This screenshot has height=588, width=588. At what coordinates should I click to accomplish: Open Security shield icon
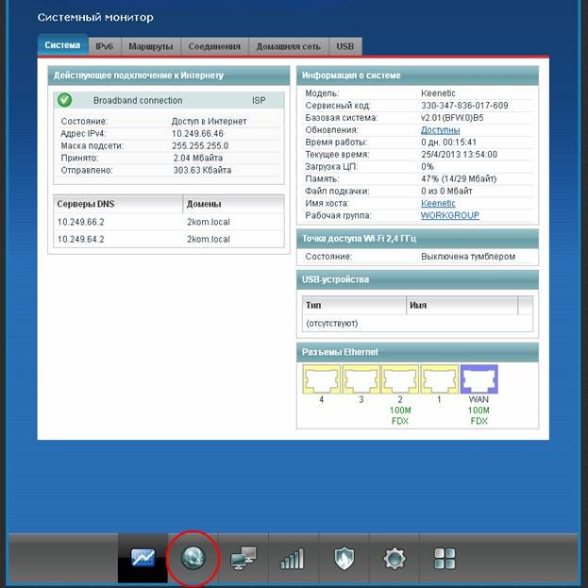point(344,559)
